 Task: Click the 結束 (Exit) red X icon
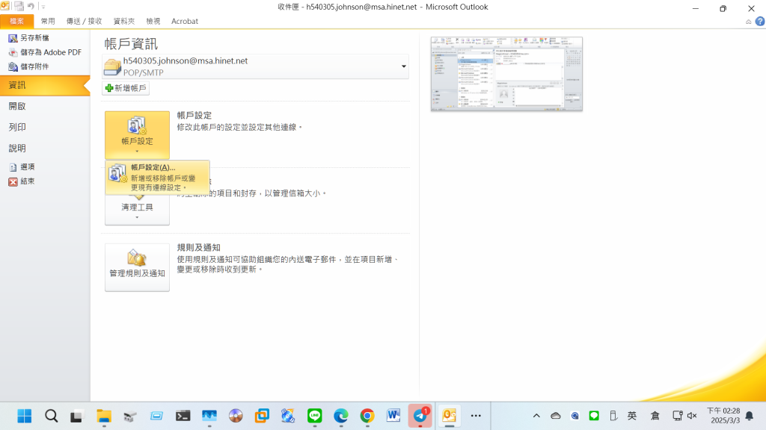click(x=13, y=181)
